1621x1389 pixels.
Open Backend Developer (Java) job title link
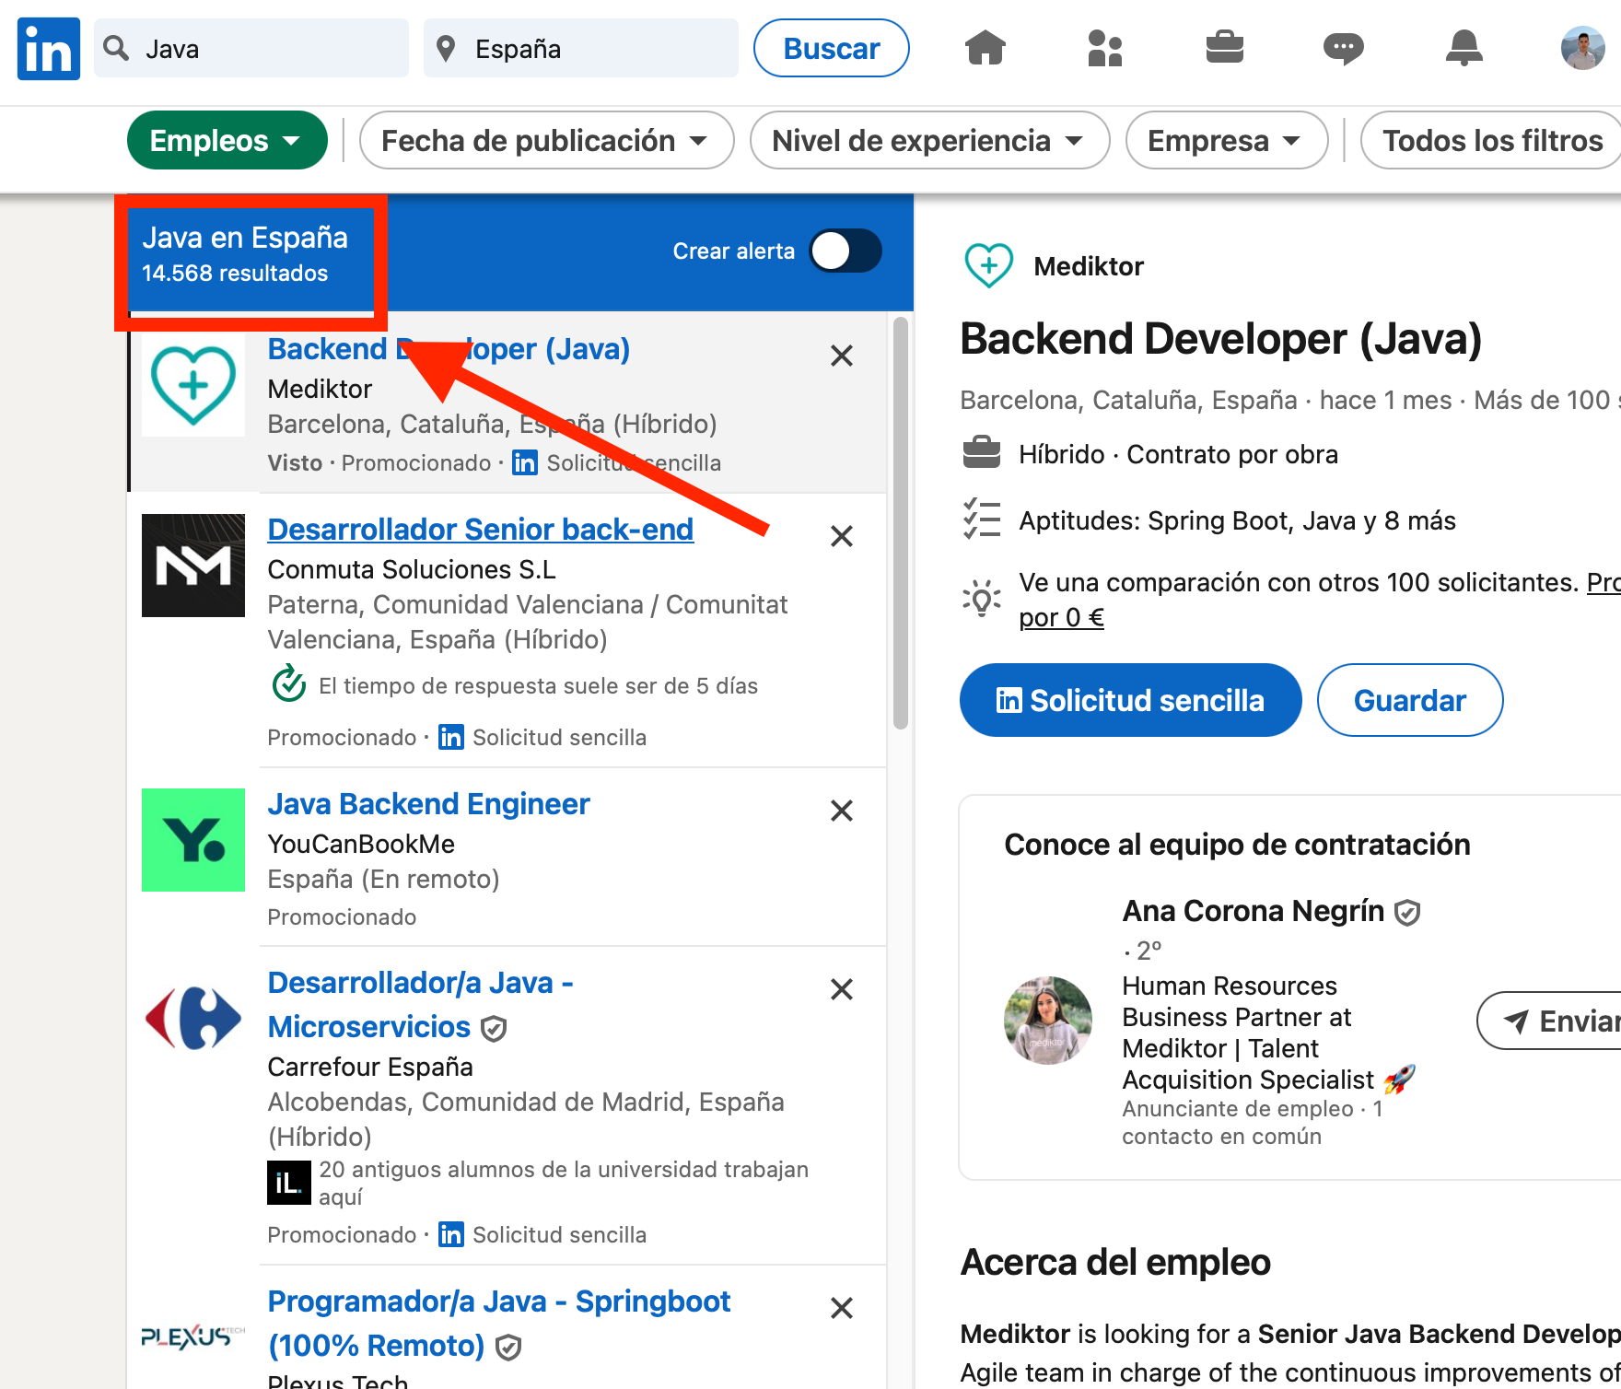449,349
